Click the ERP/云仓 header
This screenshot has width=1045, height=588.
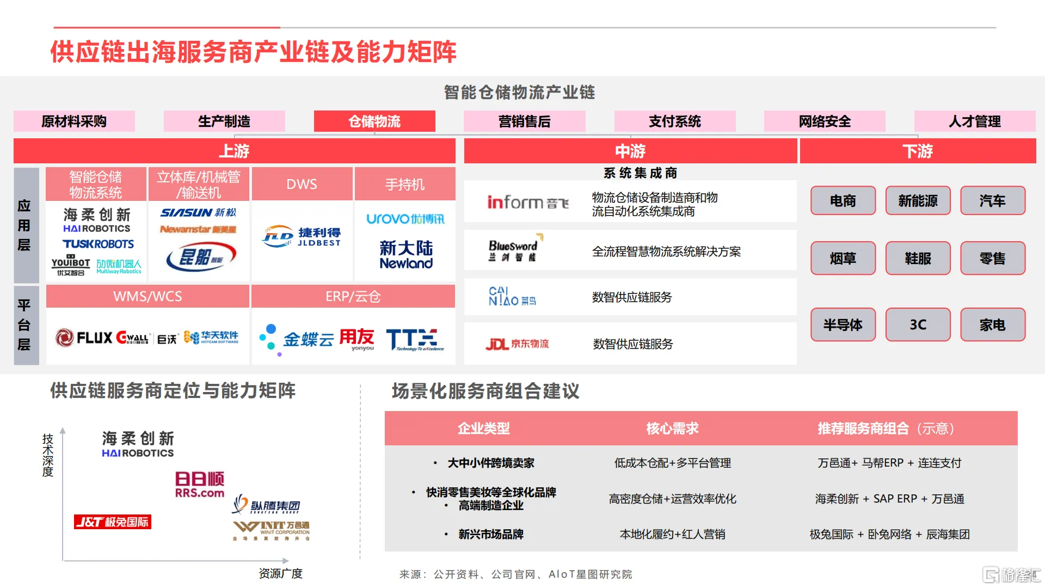tap(353, 296)
